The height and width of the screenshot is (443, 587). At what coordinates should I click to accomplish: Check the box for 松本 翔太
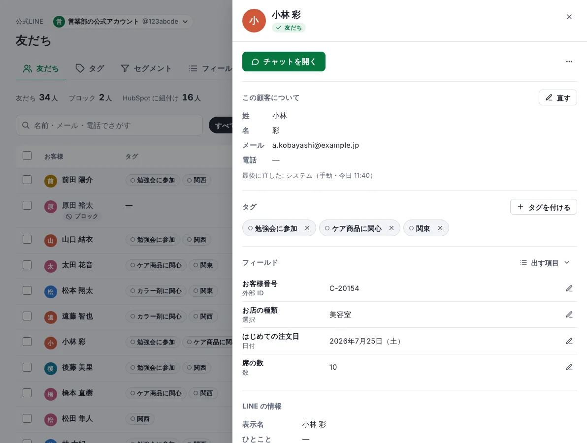point(27,290)
